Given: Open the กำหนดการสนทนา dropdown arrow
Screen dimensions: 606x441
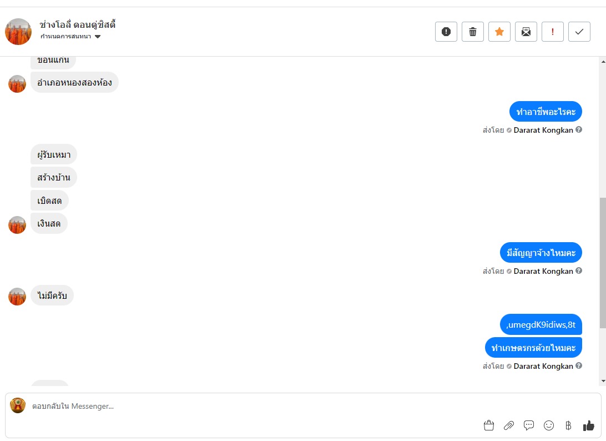Looking at the screenshot, I should tap(98, 37).
